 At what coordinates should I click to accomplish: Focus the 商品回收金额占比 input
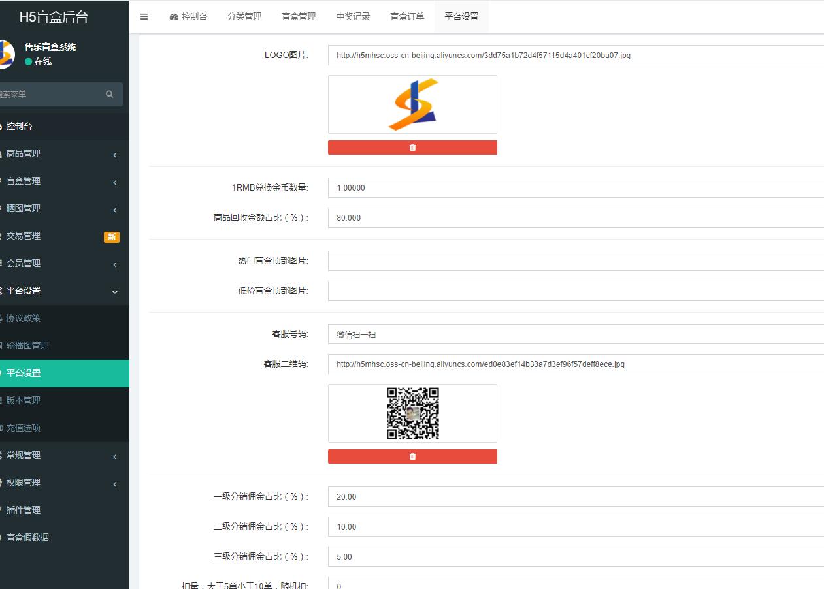tap(576, 218)
